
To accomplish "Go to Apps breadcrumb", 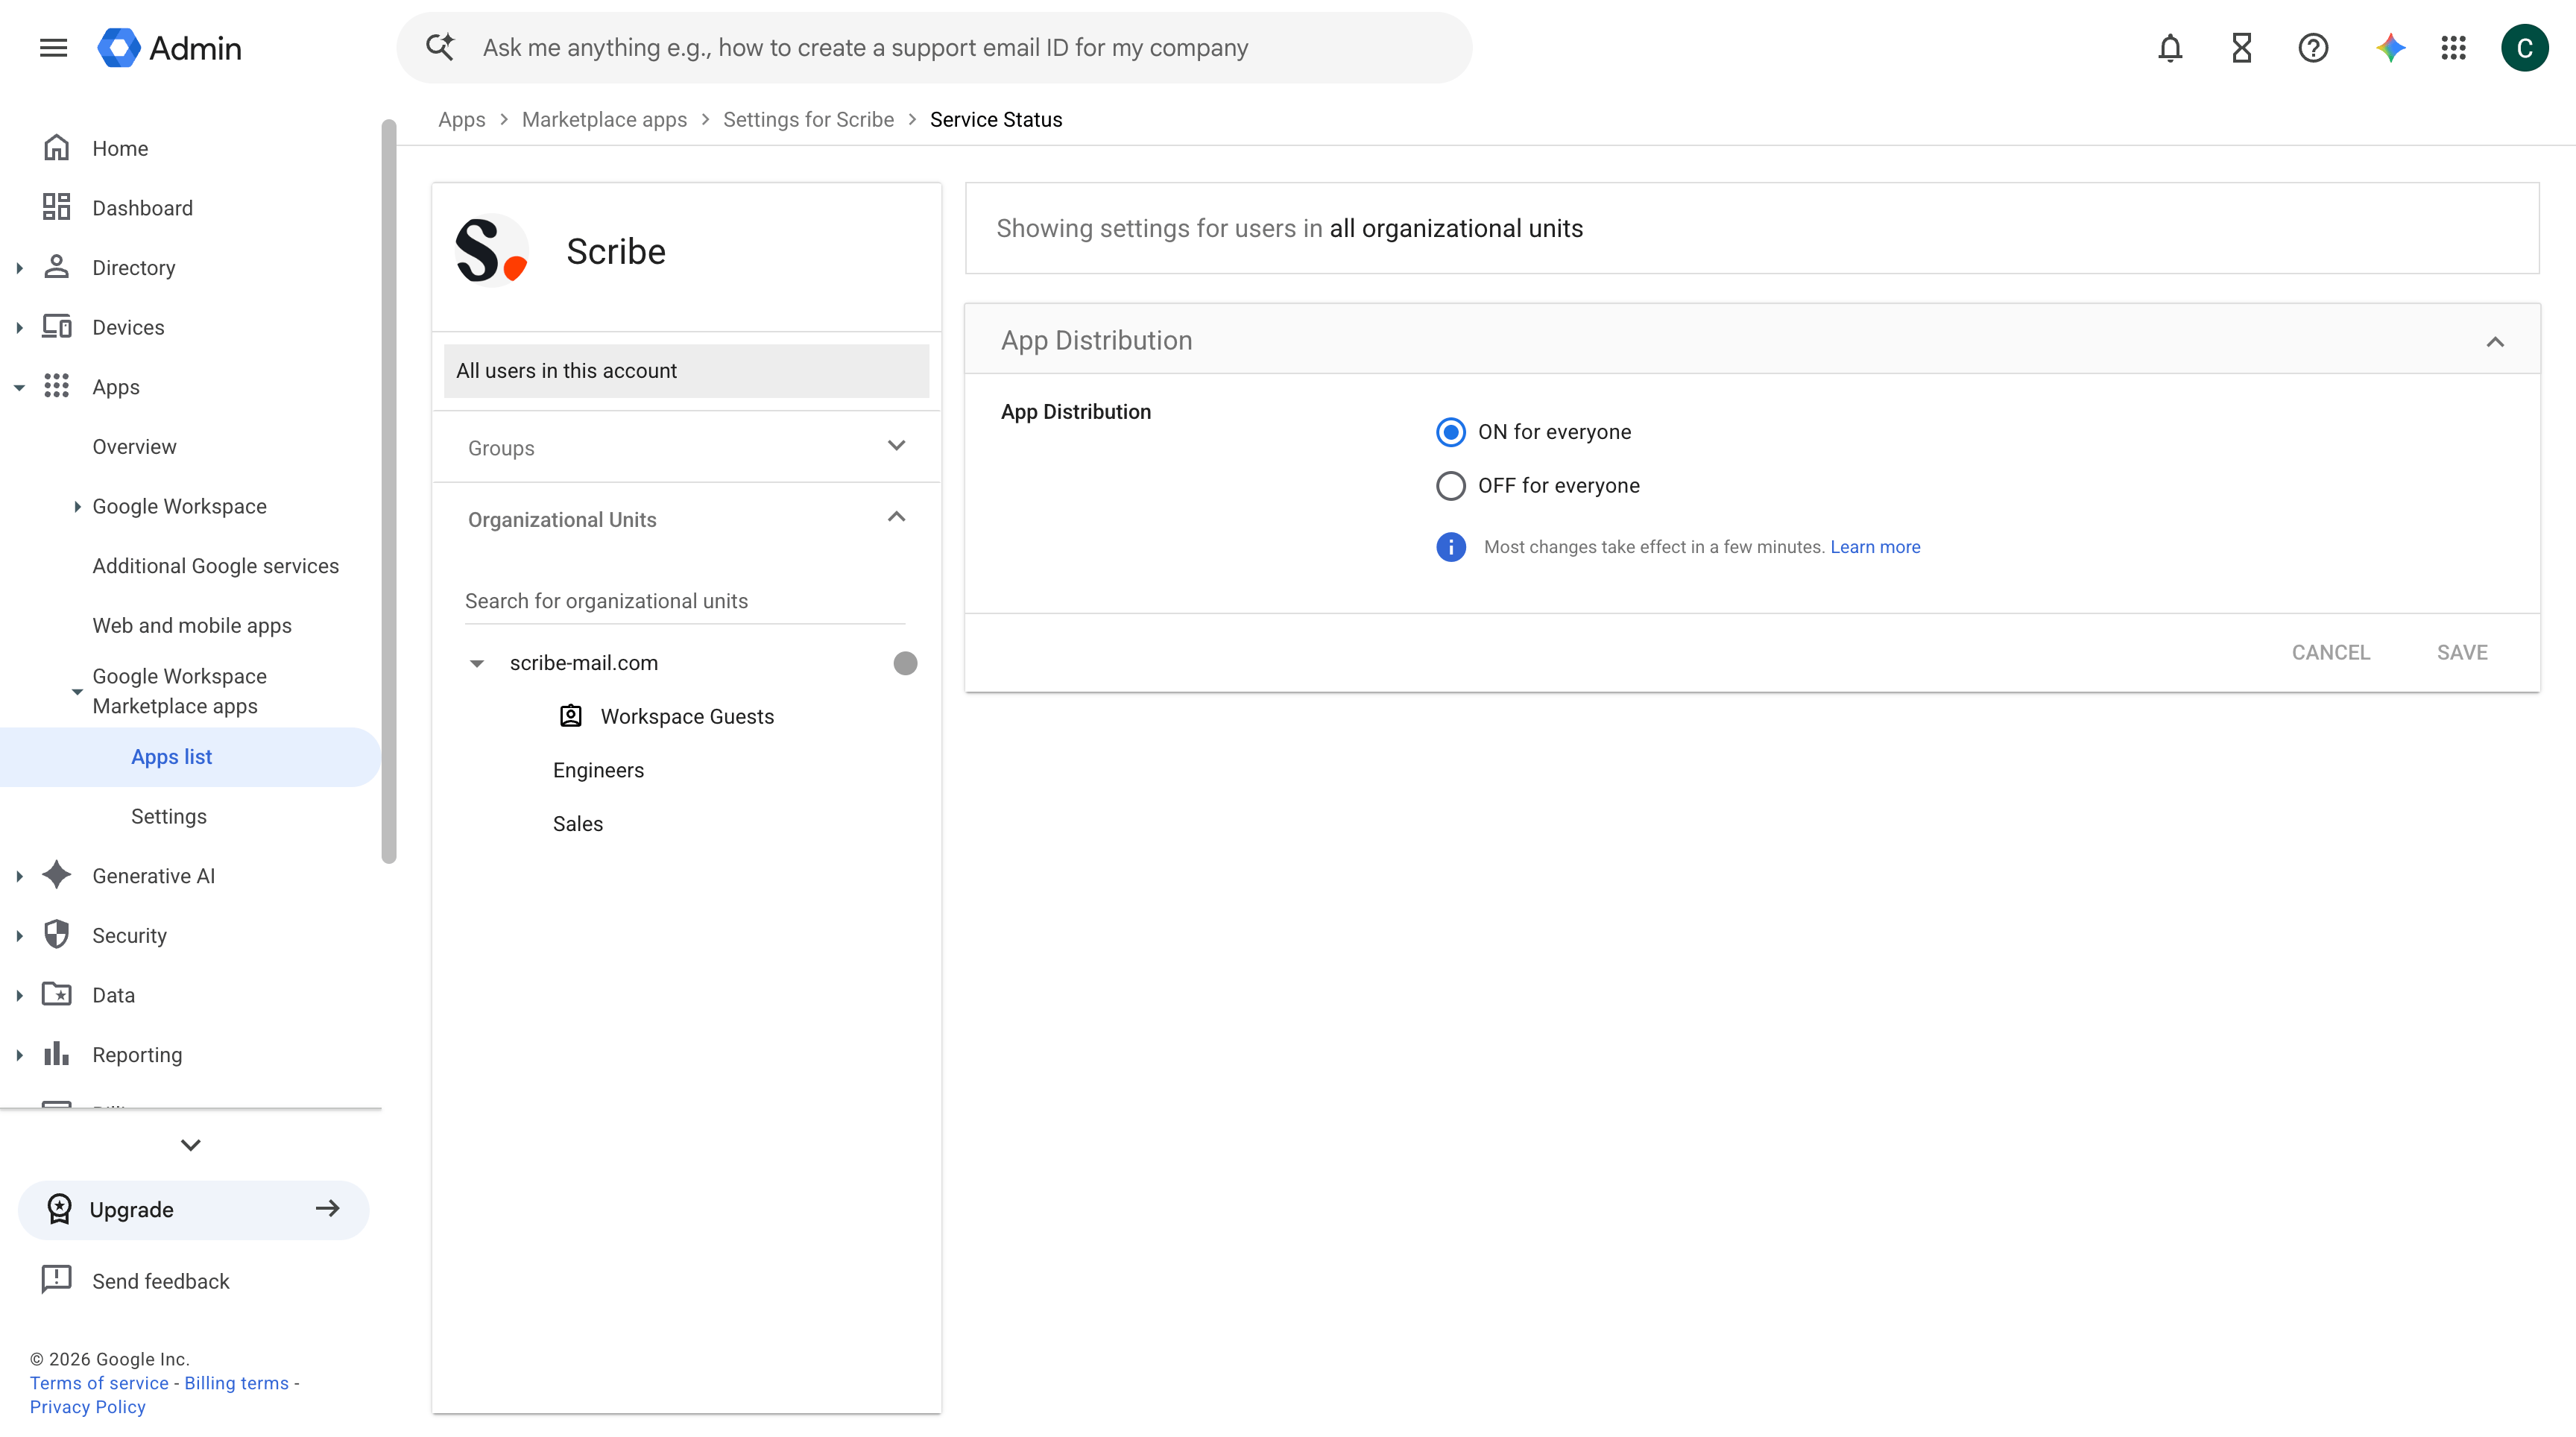I will 461,119.
